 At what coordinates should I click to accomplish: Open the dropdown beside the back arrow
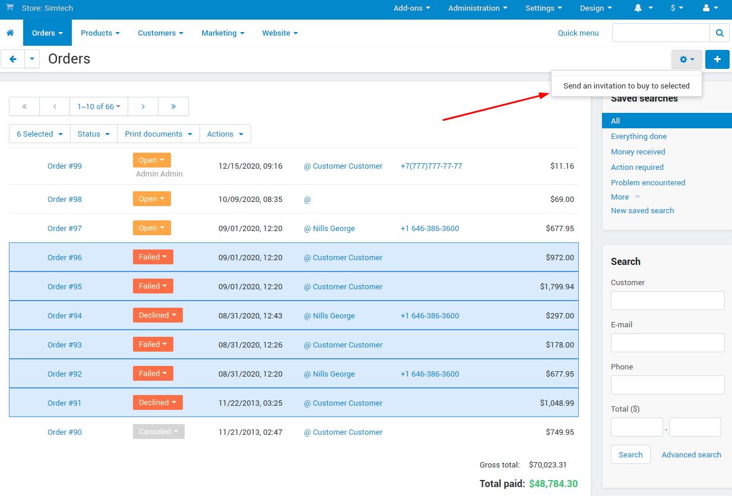(32, 59)
